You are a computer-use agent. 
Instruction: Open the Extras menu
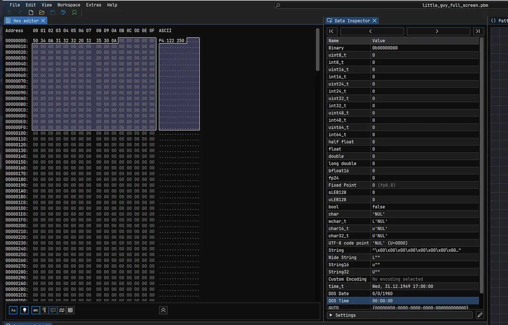click(x=94, y=5)
